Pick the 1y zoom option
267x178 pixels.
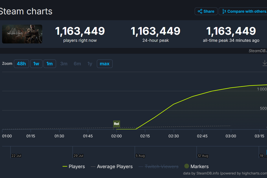[x=90, y=64]
